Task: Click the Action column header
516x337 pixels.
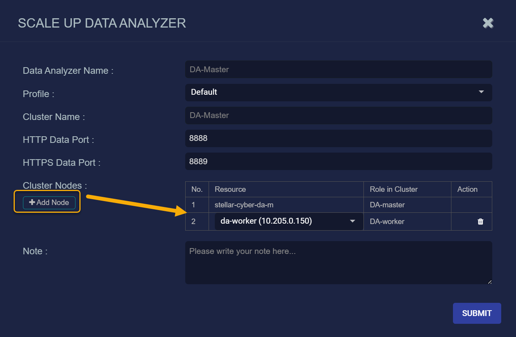Action: point(467,189)
